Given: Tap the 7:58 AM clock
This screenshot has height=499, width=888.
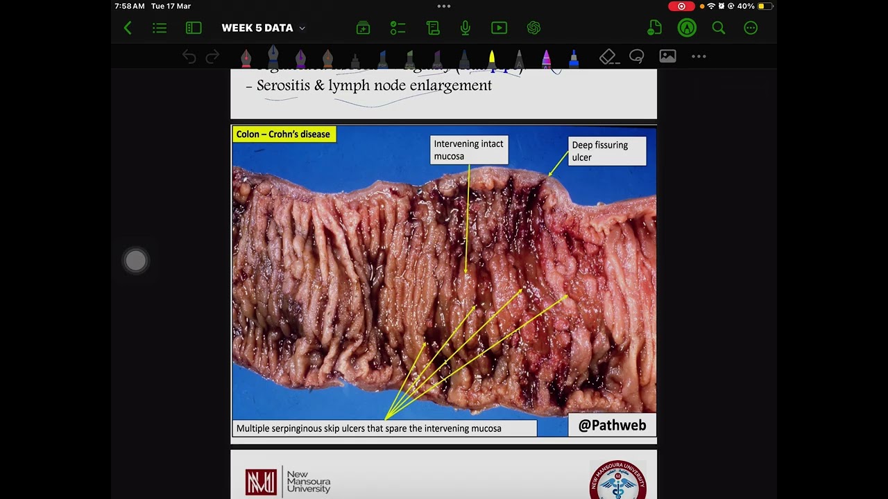Looking at the screenshot, I should pyautogui.click(x=130, y=6).
